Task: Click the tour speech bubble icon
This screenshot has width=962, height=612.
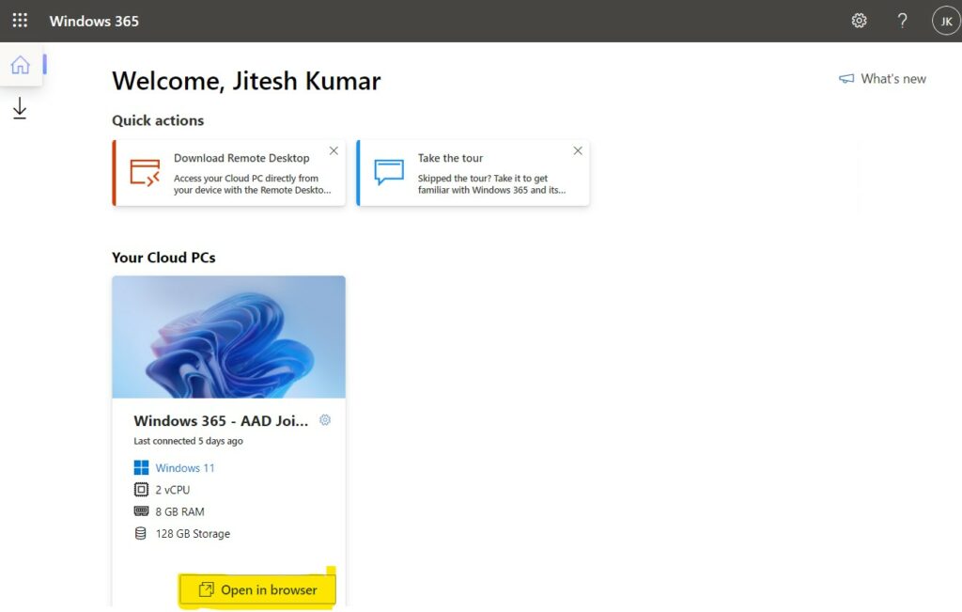Action: (x=389, y=172)
